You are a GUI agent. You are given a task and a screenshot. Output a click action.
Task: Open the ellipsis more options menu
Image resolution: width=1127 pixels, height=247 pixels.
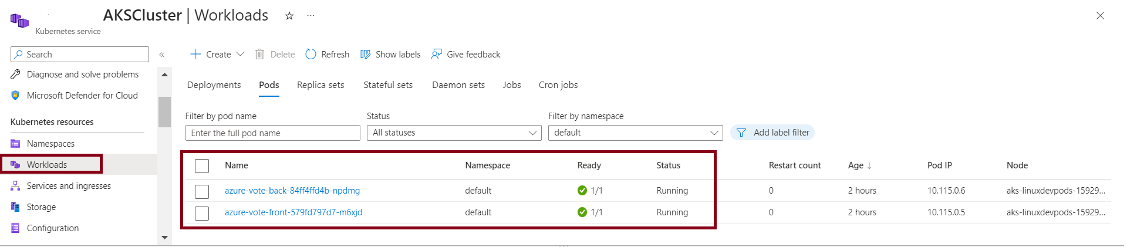click(x=311, y=16)
